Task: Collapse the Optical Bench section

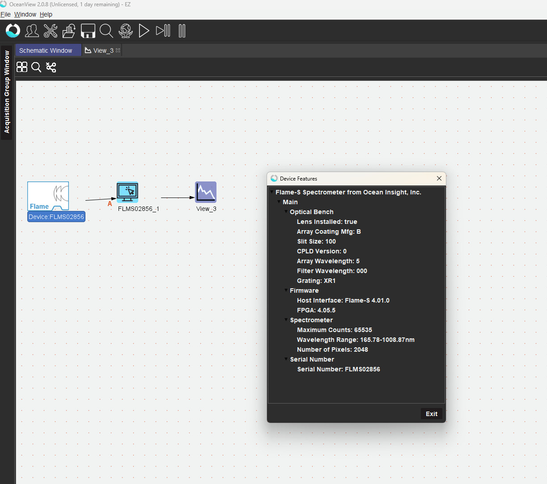Action: [x=286, y=211]
